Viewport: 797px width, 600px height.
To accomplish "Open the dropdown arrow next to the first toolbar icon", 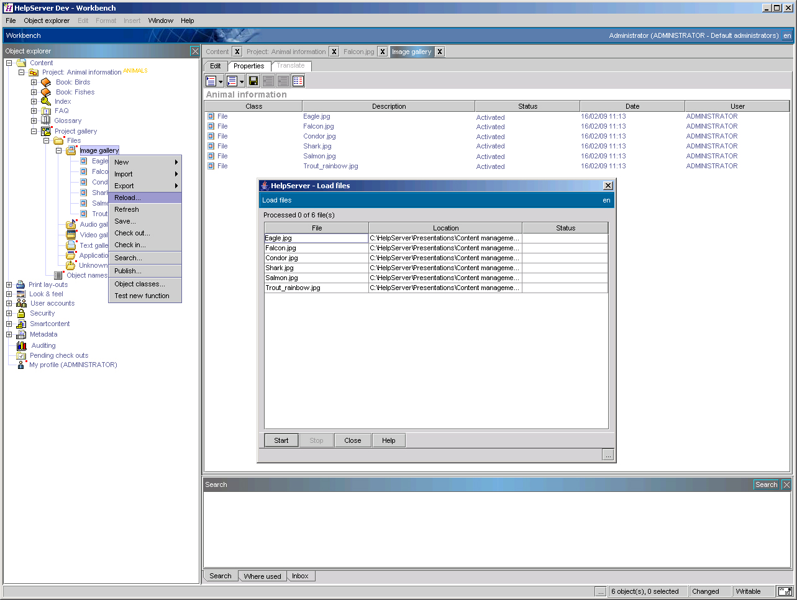I will (219, 80).
